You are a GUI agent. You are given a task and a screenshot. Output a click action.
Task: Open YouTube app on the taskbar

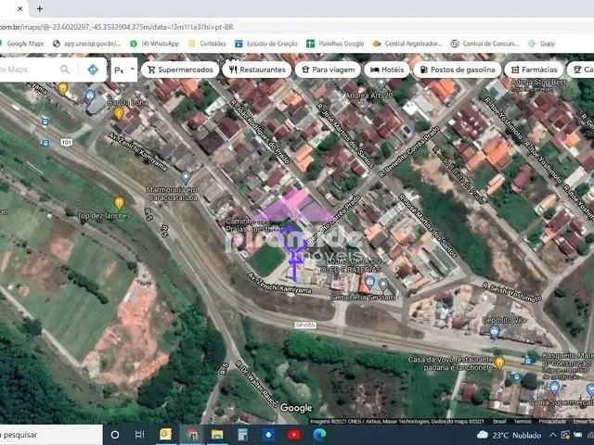tap(294, 435)
